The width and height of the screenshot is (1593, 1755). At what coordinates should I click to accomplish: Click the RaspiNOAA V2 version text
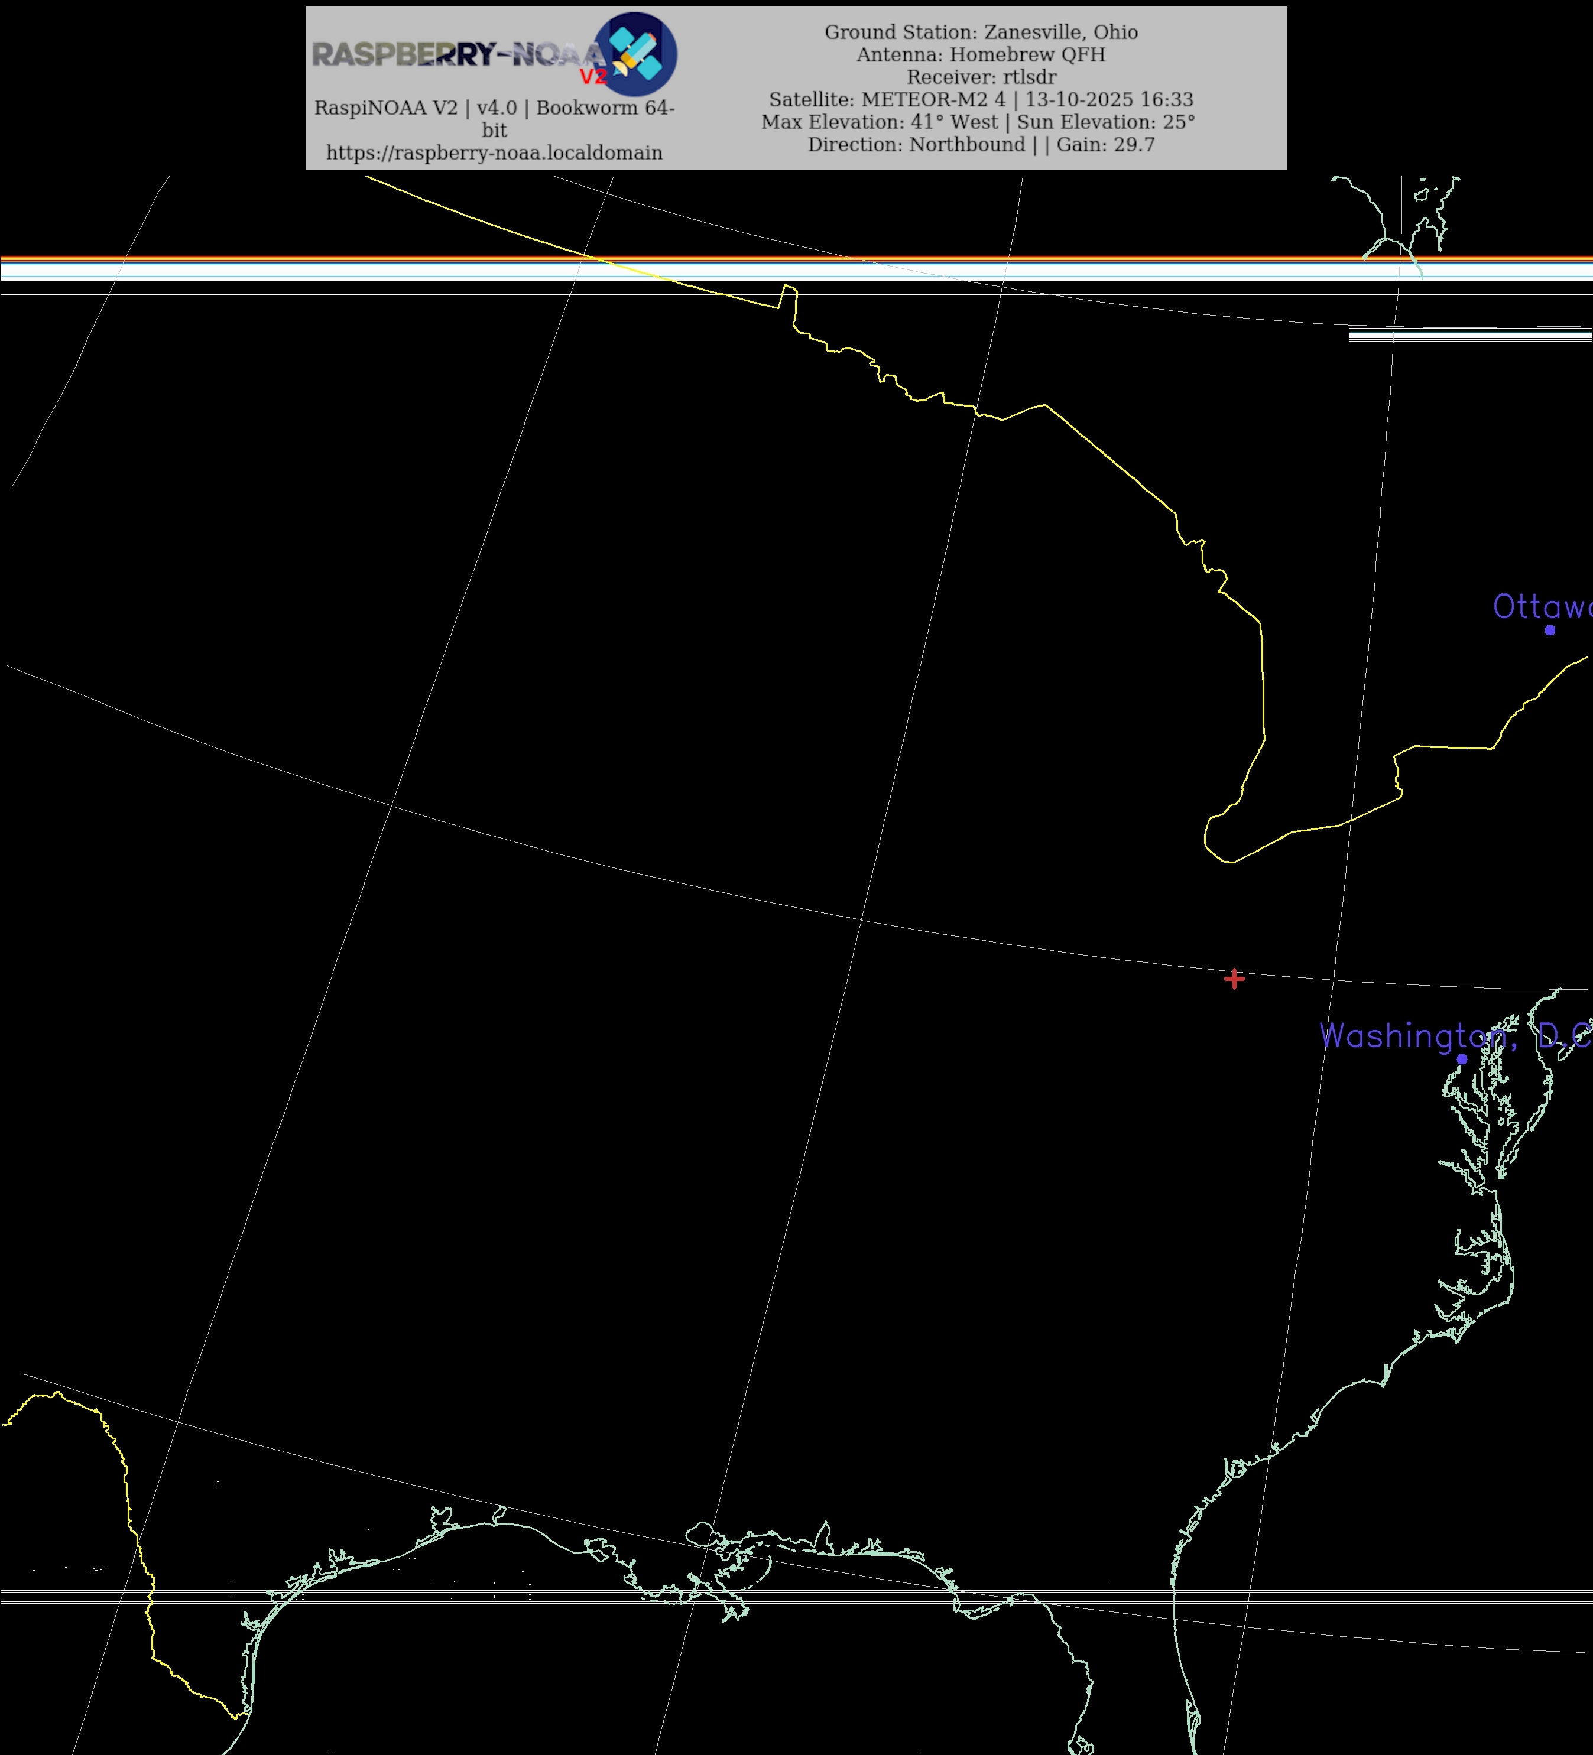494,108
